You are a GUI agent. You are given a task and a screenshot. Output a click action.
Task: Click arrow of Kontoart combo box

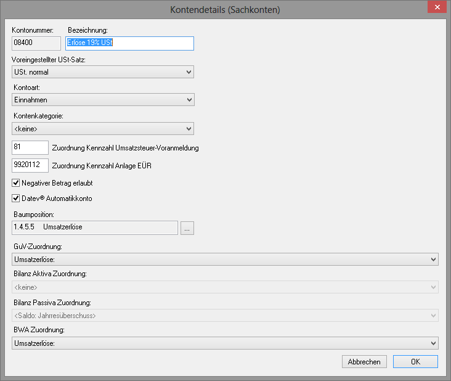(x=189, y=100)
